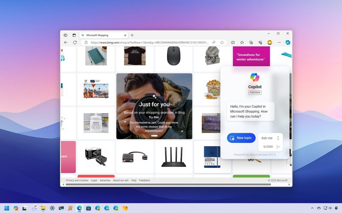Open the Favorites star-list icon
342x213 pixels.
pyautogui.click(x=242, y=42)
